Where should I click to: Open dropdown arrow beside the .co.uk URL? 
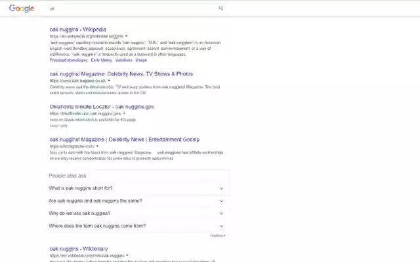click(x=109, y=81)
